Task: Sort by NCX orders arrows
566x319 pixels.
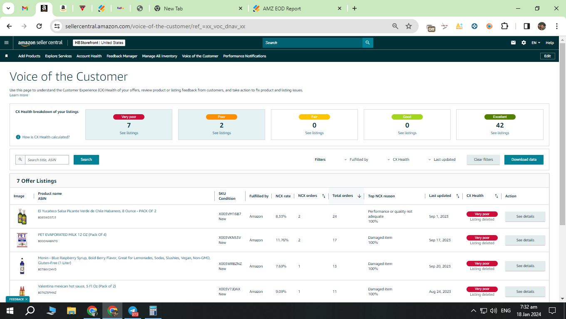Action: point(323,196)
